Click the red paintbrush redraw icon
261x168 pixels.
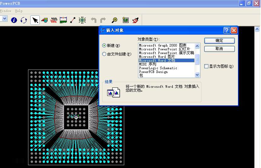pos(136,20)
